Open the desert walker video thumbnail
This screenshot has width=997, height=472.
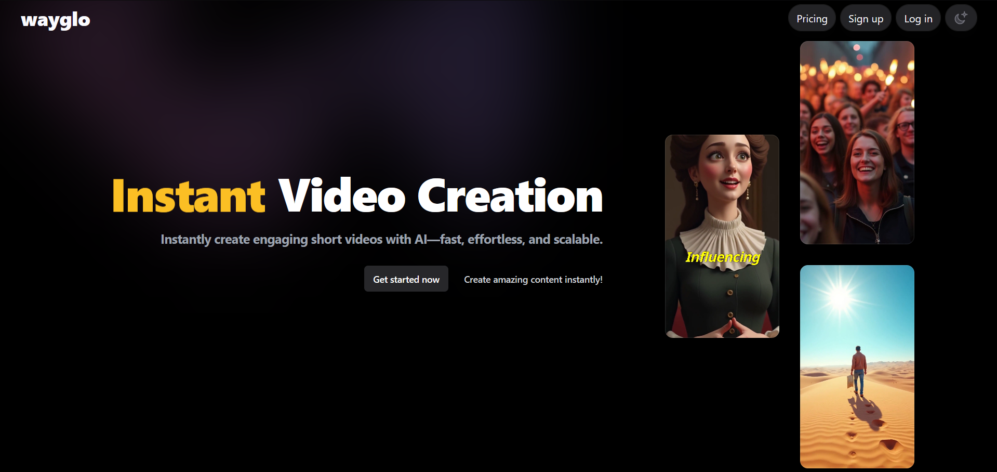click(857, 366)
